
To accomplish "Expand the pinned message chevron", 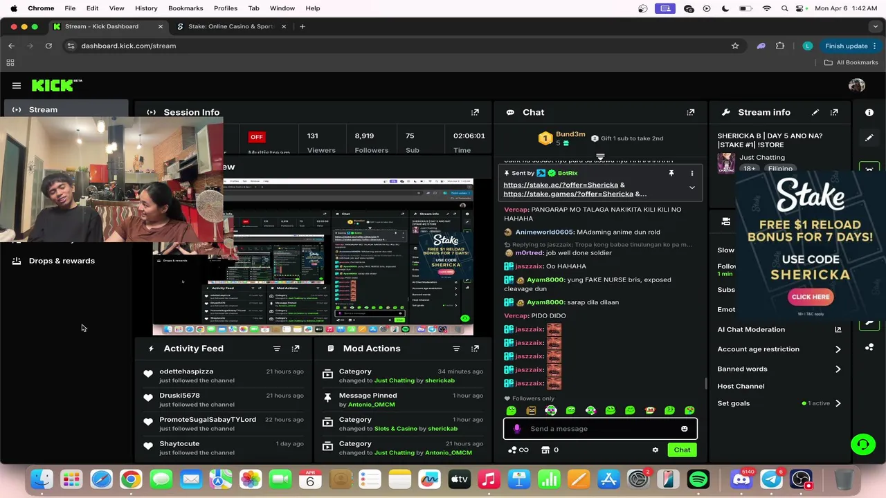I will 691,187.
